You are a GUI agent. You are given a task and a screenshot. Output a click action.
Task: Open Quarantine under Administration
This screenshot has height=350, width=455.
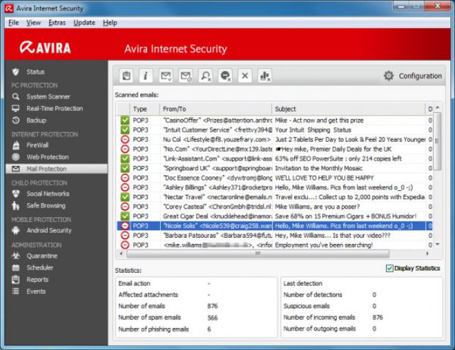[x=42, y=256]
